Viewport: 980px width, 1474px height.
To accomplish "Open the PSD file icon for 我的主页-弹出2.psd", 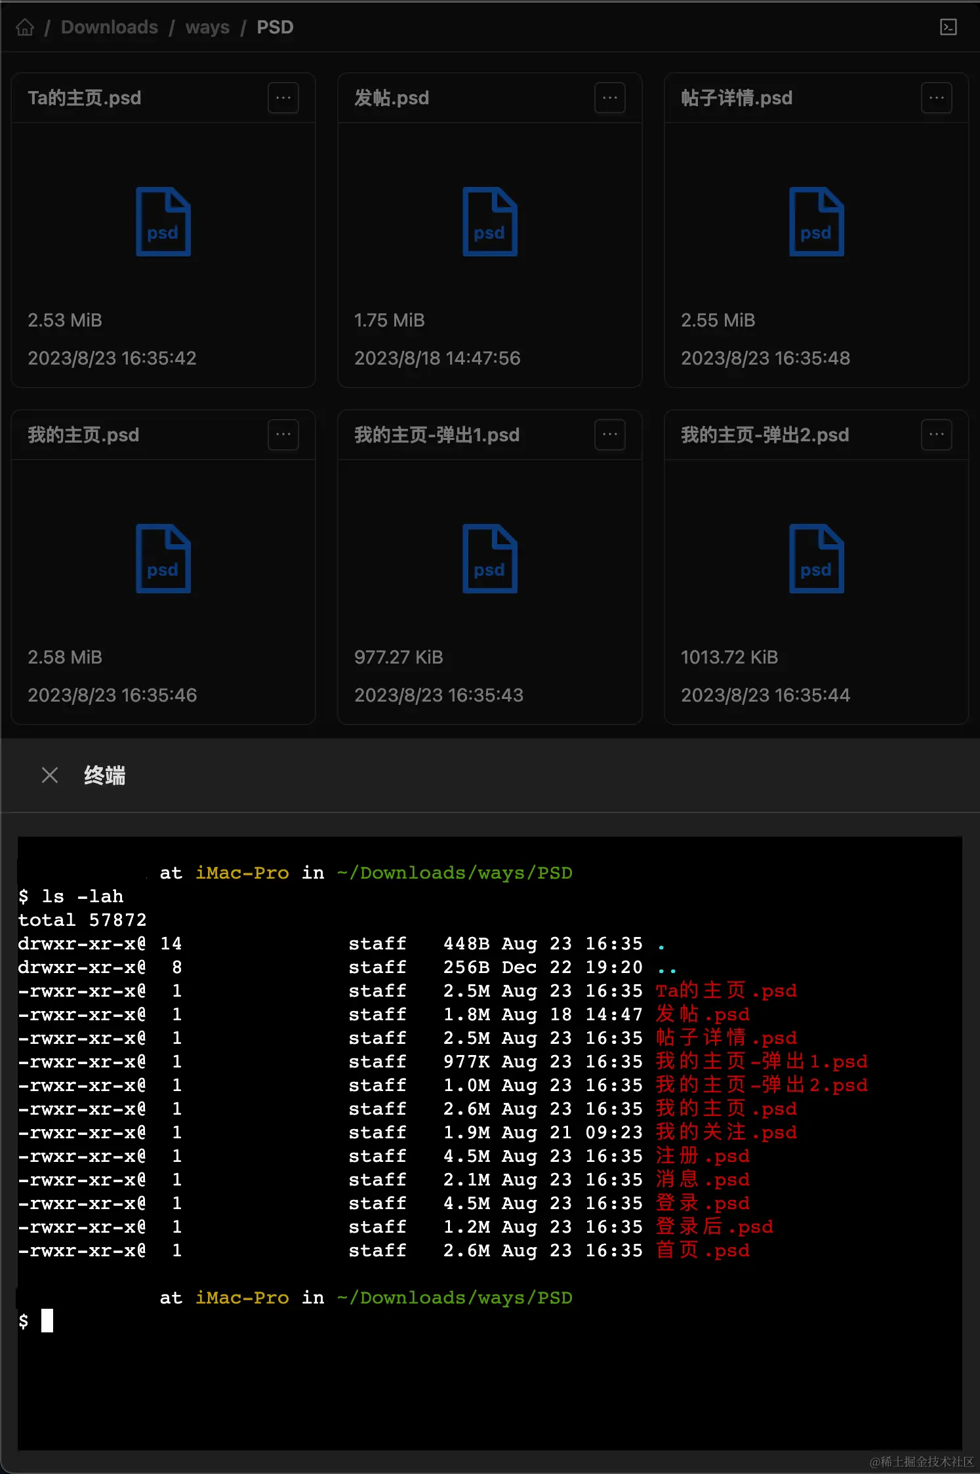I will 817,559.
